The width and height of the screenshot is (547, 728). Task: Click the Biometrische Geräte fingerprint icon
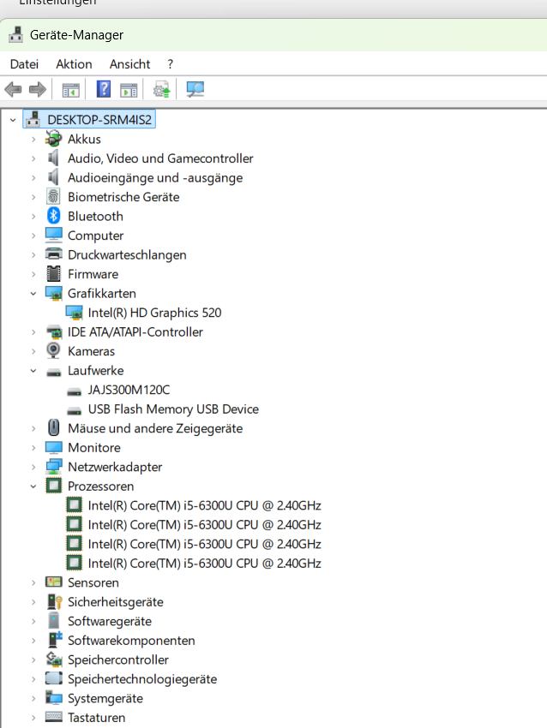[x=53, y=197]
